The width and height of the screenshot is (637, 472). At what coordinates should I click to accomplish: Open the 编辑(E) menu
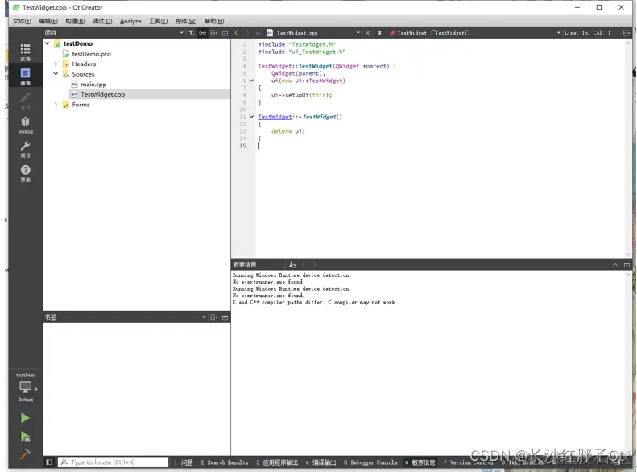[x=48, y=21]
